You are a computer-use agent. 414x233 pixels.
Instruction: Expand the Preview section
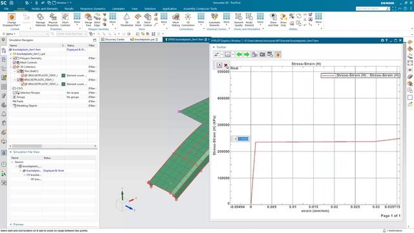tap(11, 225)
